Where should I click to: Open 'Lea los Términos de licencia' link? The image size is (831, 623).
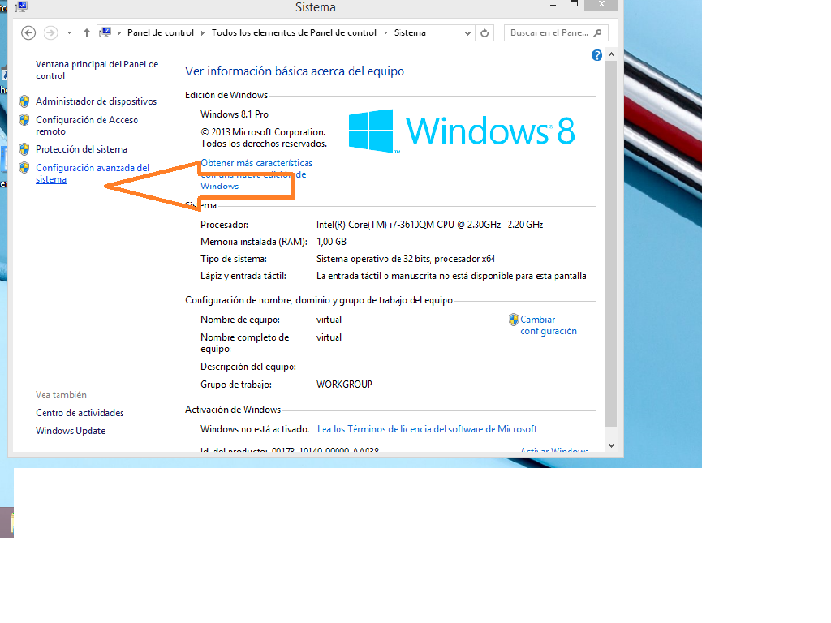(x=427, y=429)
